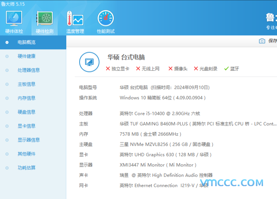Click the High Definition Audio sound card value
277x199 pixels.
(x=166, y=176)
